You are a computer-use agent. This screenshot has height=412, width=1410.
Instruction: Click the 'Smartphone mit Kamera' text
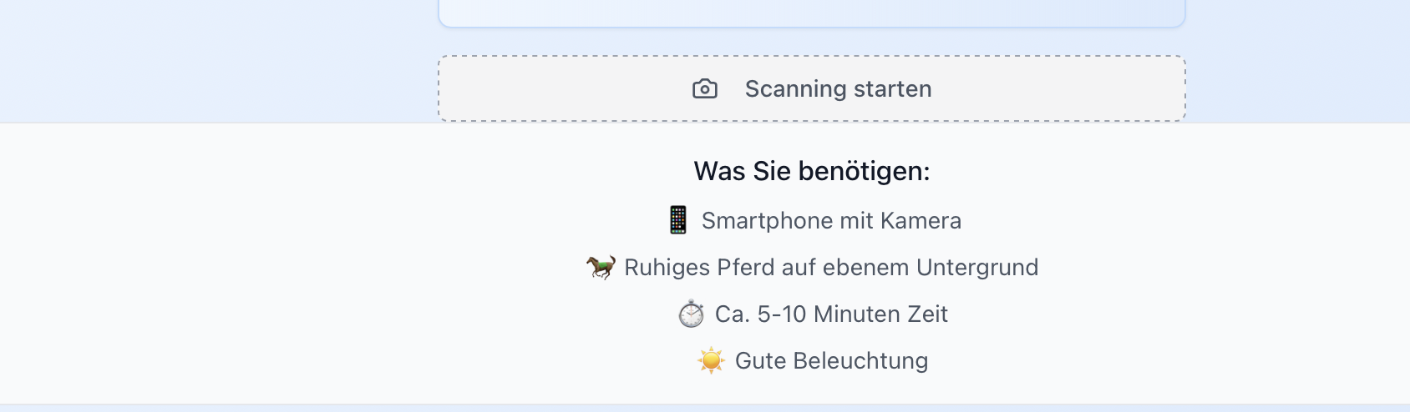[x=831, y=220]
